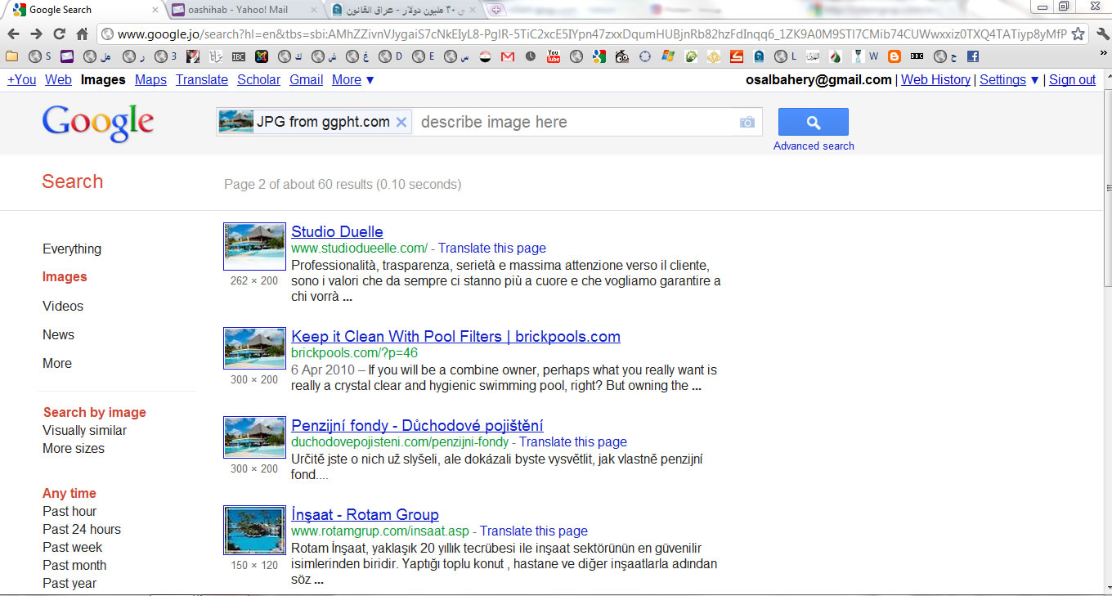1112x596 pixels.
Task: Open Web History
Action: (x=935, y=79)
